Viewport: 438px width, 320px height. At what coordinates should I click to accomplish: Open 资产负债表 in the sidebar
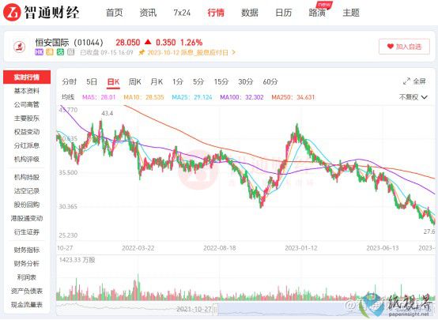click(x=27, y=291)
